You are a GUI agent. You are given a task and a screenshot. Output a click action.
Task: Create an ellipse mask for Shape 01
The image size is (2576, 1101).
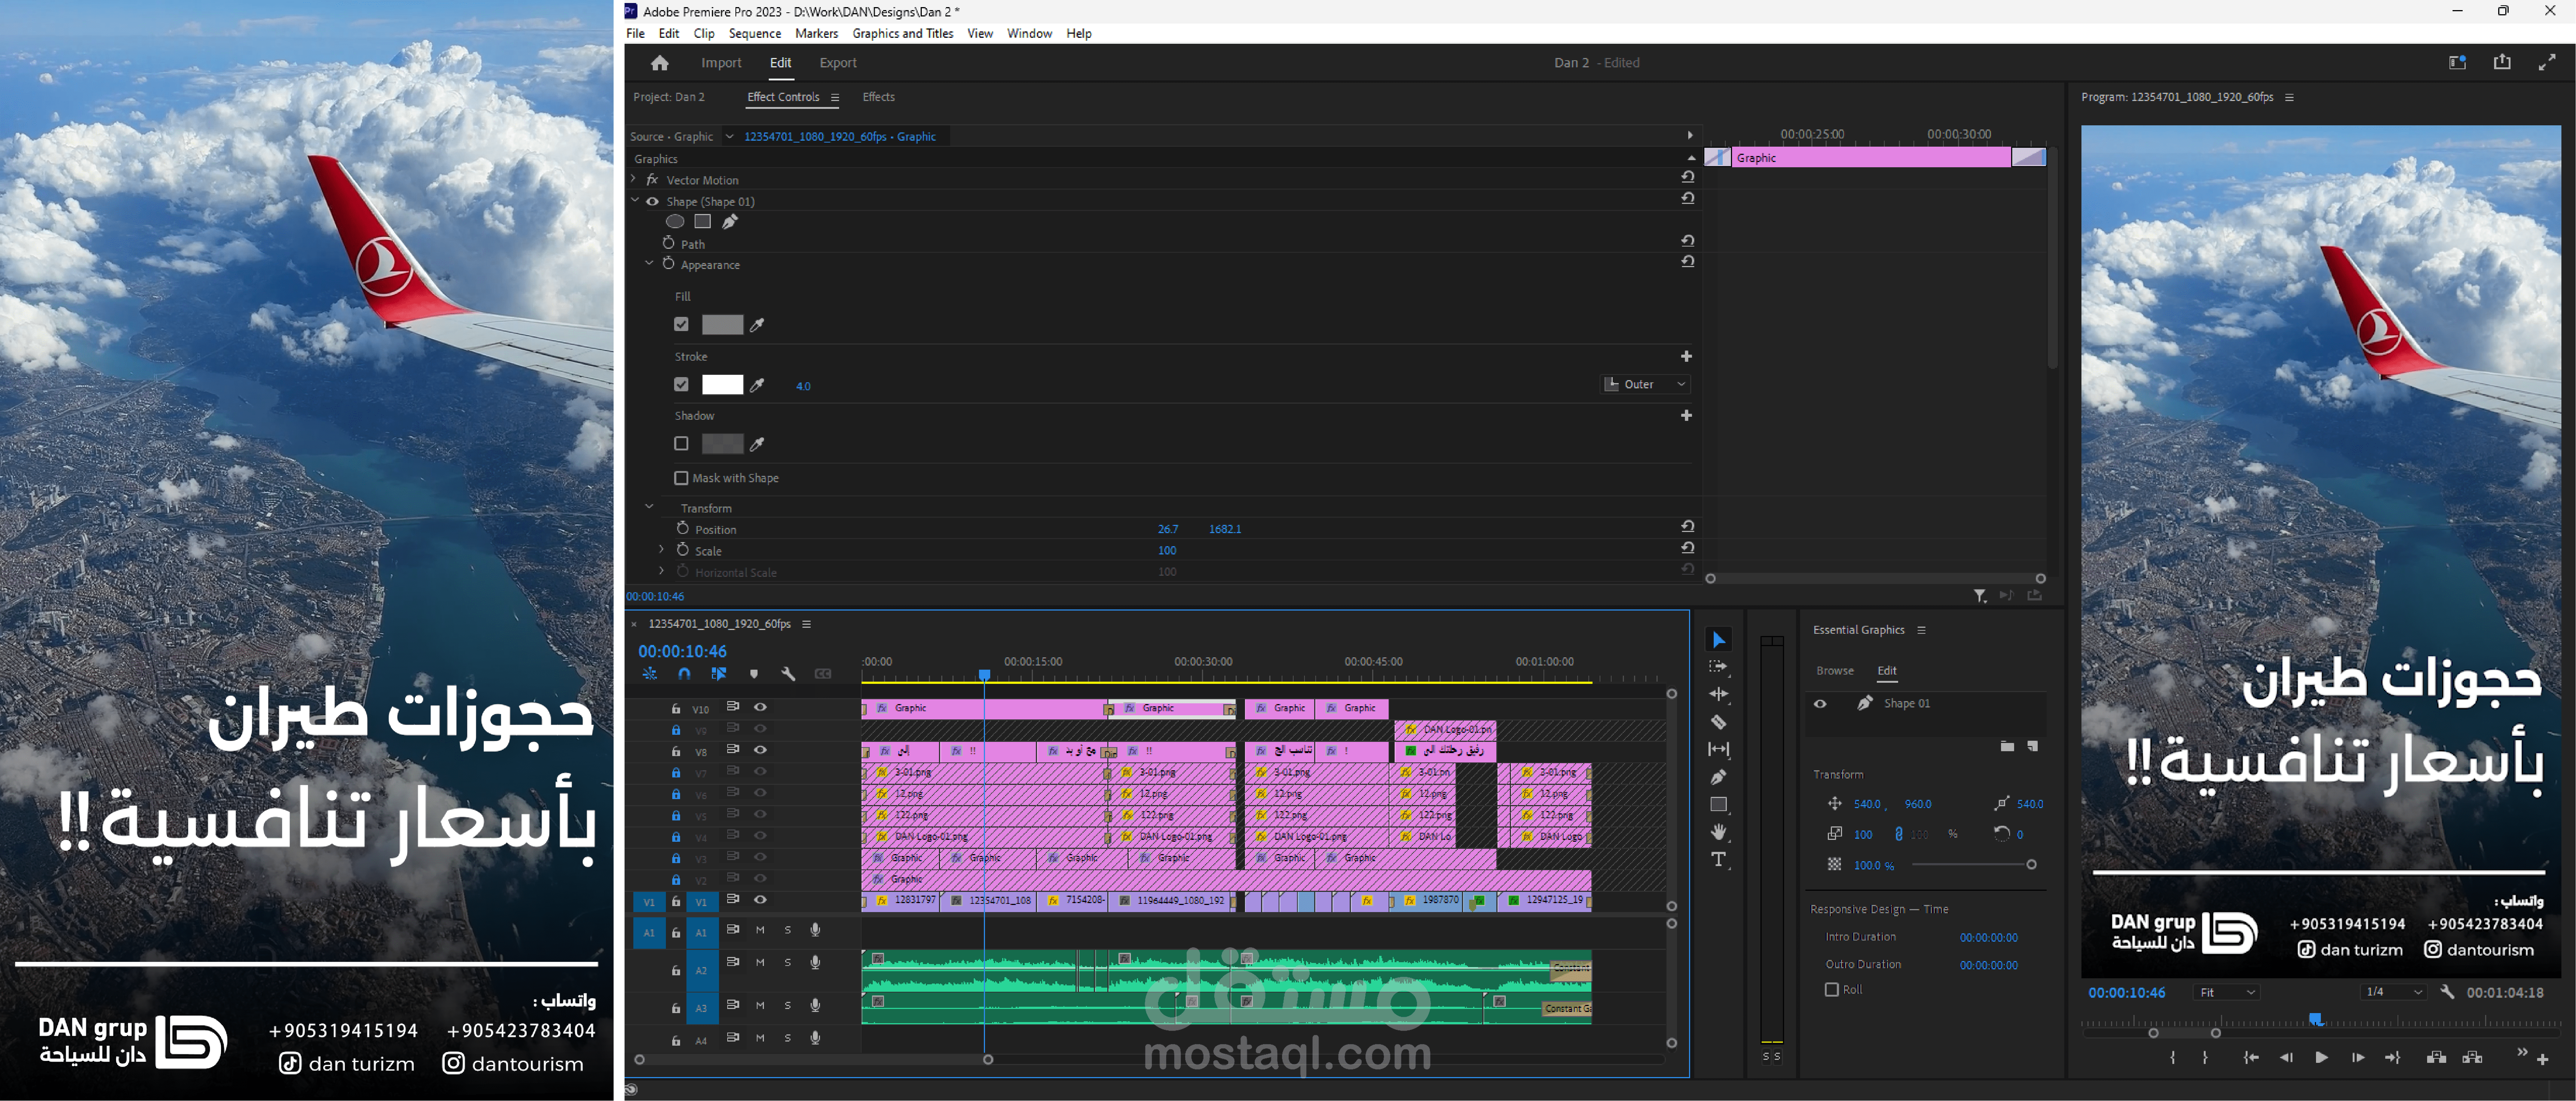coord(675,222)
